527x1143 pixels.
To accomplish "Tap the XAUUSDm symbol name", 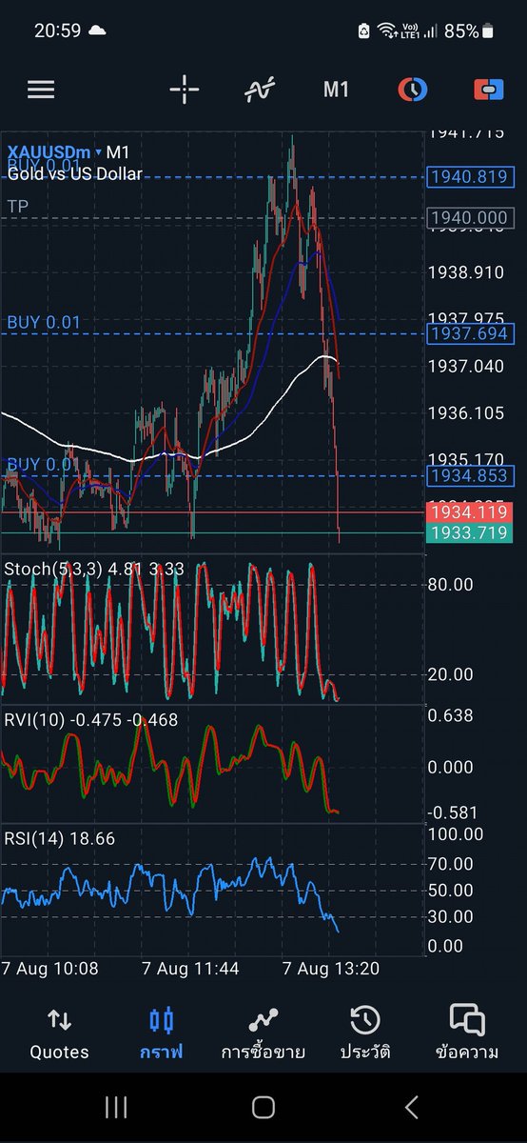I will 49,152.
